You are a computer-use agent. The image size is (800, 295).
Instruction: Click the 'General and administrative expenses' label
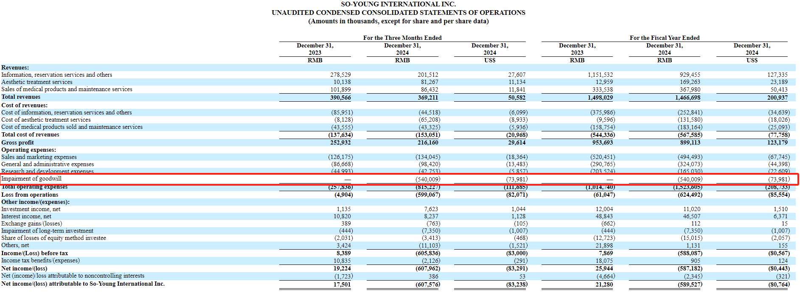(48, 164)
